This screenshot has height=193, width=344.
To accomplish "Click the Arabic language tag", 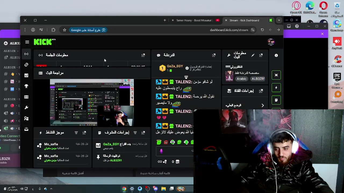I will point(242,79).
